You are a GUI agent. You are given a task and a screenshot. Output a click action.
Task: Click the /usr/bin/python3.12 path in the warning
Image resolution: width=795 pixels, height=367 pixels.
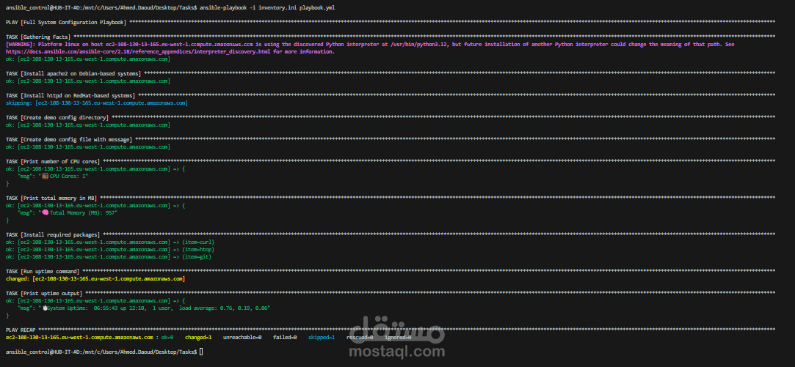(418, 45)
